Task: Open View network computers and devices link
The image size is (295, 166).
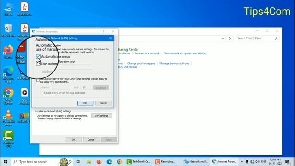Action: [185, 53]
